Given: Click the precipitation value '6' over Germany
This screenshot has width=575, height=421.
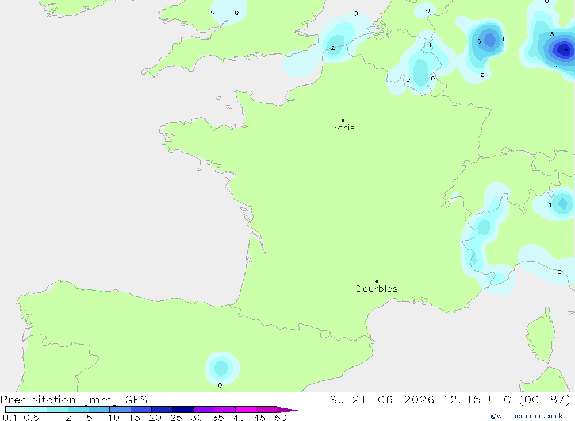Looking at the screenshot, I should coord(479,41).
